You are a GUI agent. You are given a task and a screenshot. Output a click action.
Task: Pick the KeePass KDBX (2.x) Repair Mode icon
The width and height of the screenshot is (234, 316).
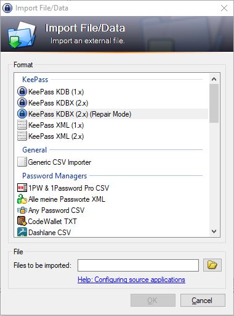(22, 114)
